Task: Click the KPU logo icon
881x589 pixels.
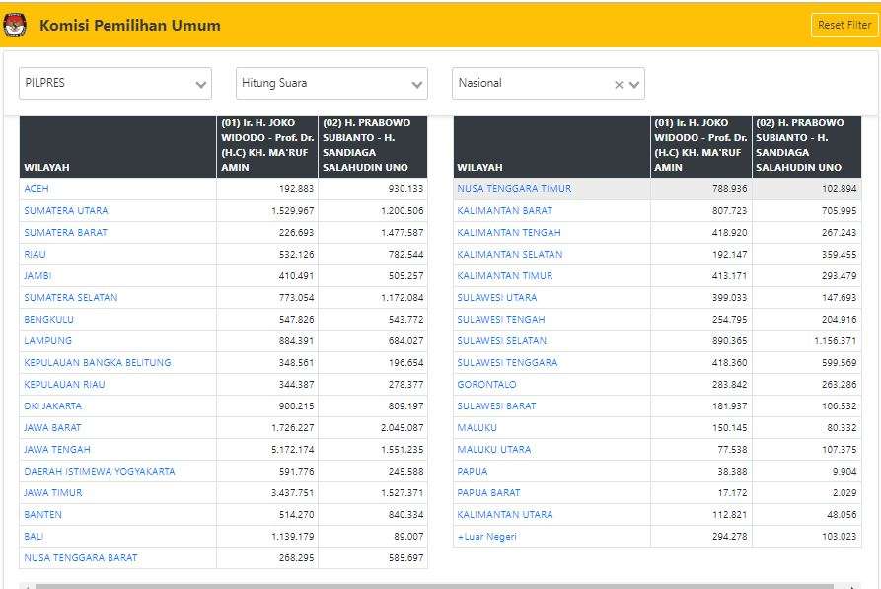Action: [x=15, y=26]
